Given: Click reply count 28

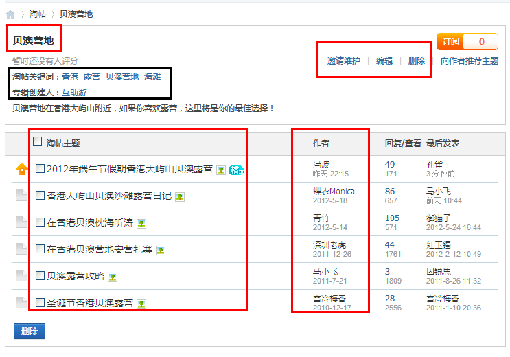Looking at the screenshot, I should (390, 299).
